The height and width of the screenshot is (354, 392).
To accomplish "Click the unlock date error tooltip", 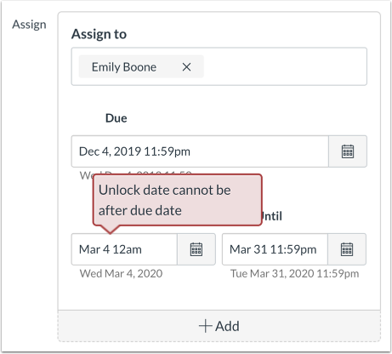I will pos(178,200).
